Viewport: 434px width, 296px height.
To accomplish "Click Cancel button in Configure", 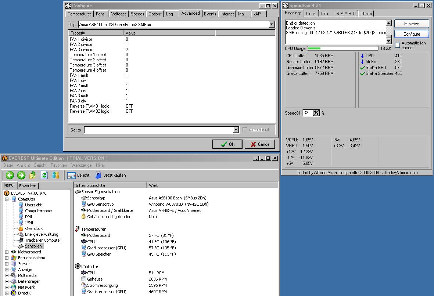I will point(260,144).
